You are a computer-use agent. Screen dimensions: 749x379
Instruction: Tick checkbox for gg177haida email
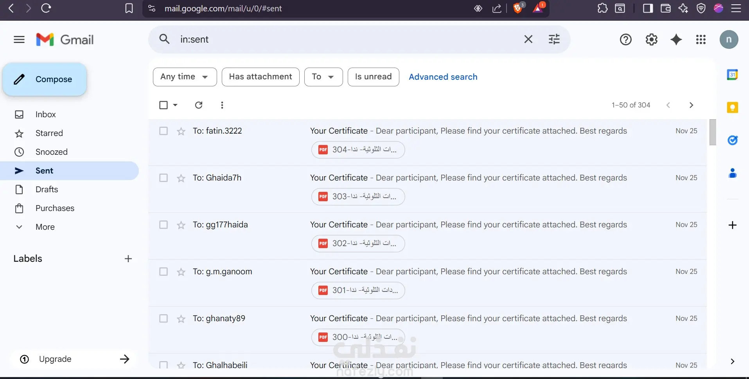pyautogui.click(x=163, y=225)
